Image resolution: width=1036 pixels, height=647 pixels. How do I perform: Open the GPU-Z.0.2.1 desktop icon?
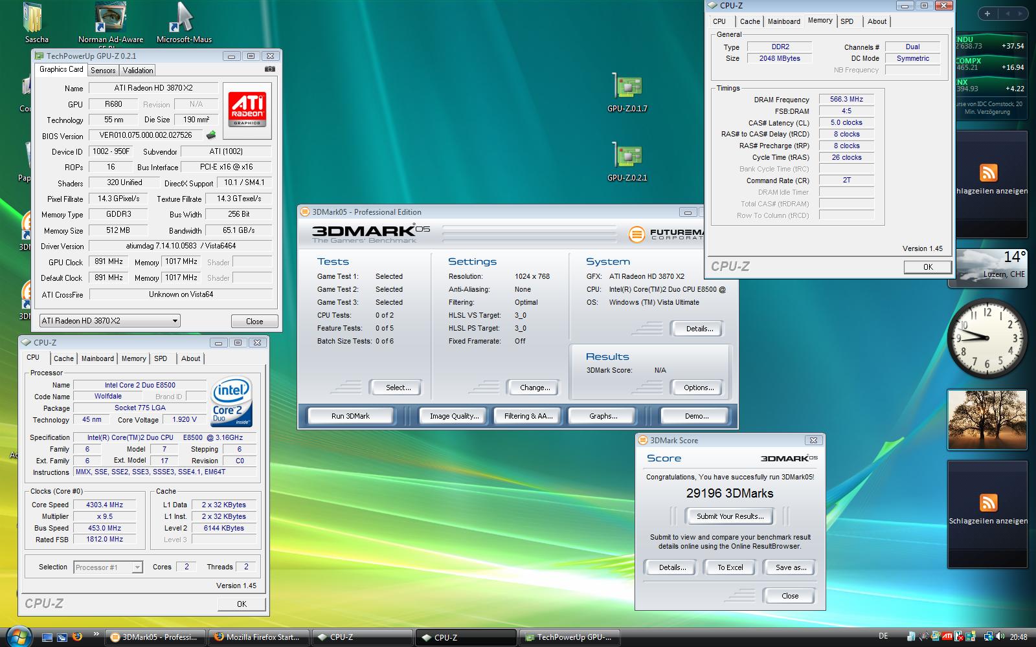(x=627, y=162)
